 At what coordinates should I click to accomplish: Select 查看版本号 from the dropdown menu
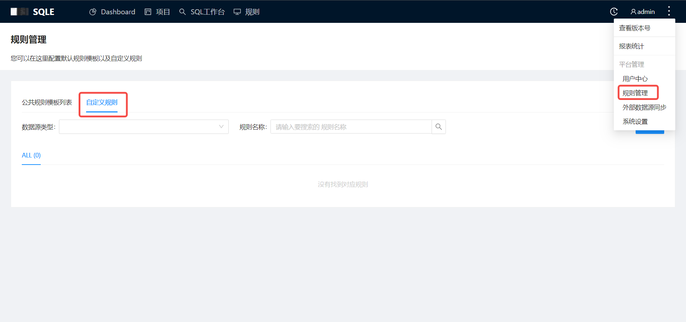(x=645, y=28)
